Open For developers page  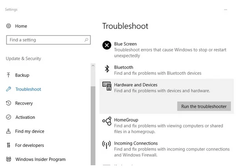point(29,146)
